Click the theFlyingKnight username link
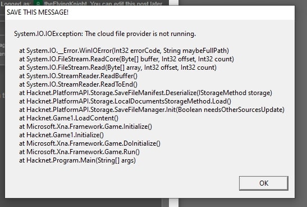Image resolution: width=307 pixels, height=207 pixels. pos(66,4)
